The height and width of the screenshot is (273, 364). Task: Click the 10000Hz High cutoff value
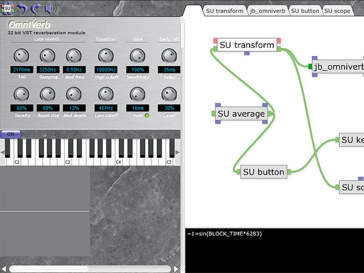pos(106,70)
